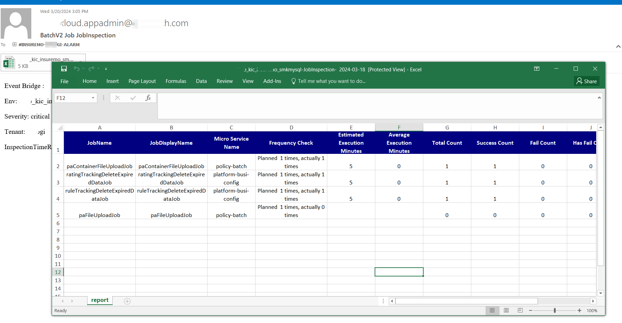
Task: Switch to Page Layout view in status bar
Action: (506, 310)
